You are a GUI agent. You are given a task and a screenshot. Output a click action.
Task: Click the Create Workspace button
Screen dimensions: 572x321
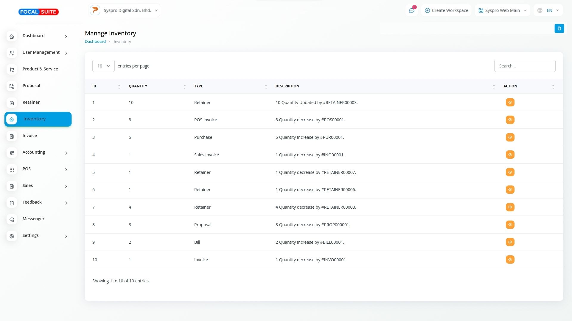pos(446,10)
